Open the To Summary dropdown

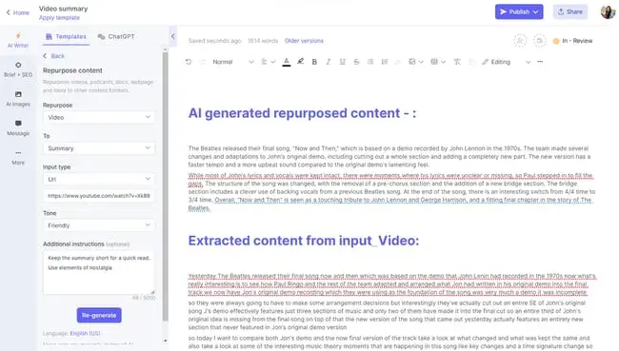(x=99, y=148)
